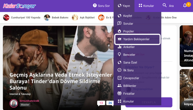Click the Bebek Bakımı round thumbnail
The height and width of the screenshot is (110, 193).
click(x=47, y=17)
